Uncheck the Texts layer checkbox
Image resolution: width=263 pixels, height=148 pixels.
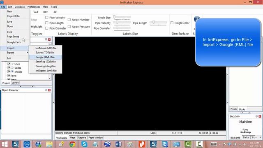(9, 76)
